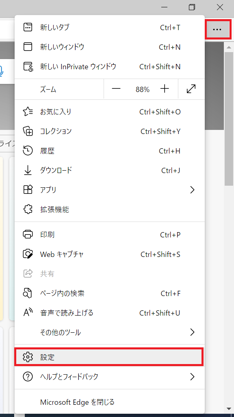Click the Ctrl+Shift+Y shortcut text

pyautogui.click(x=160, y=132)
